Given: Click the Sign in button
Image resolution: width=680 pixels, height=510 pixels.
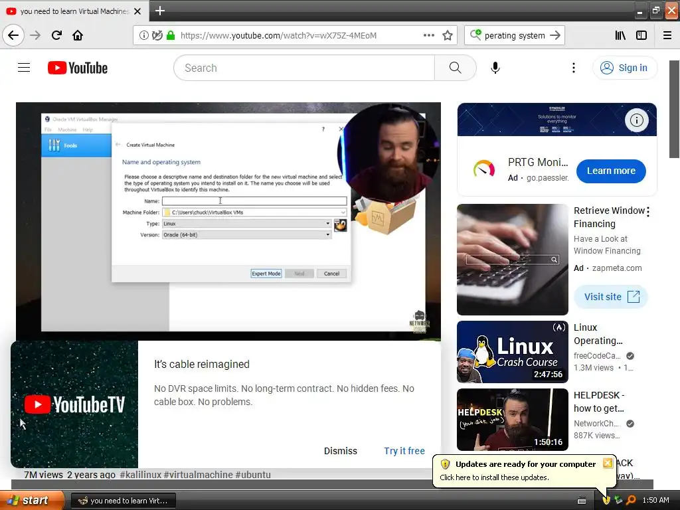Looking at the screenshot, I should [625, 68].
